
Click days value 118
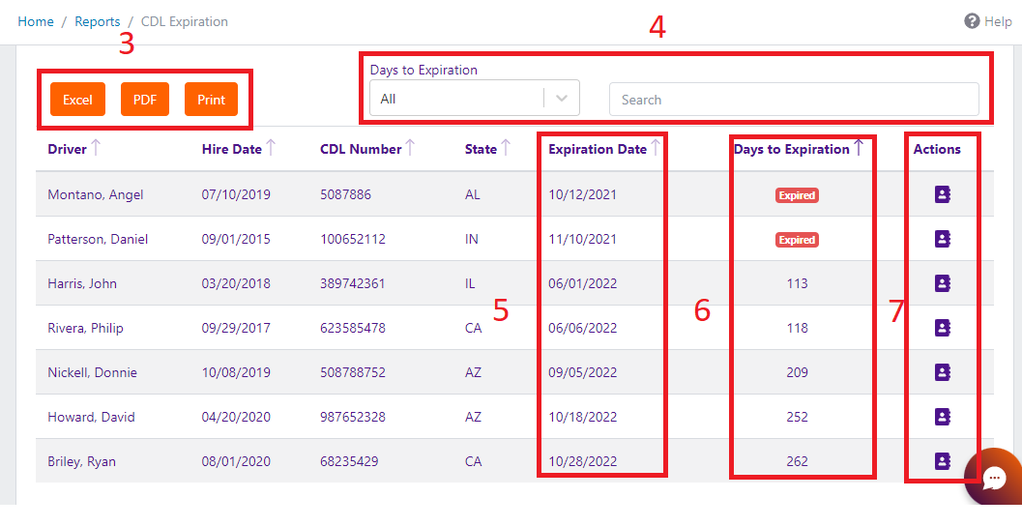pos(797,328)
